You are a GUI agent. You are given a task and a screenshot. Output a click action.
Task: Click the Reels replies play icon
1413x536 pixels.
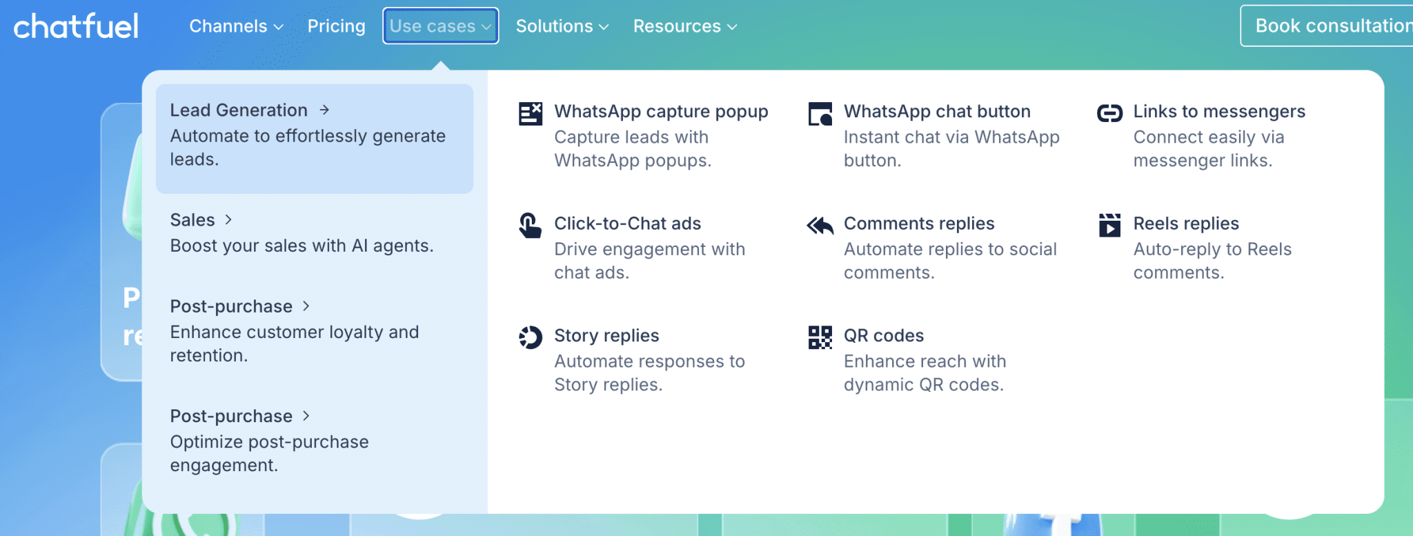(1109, 225)
